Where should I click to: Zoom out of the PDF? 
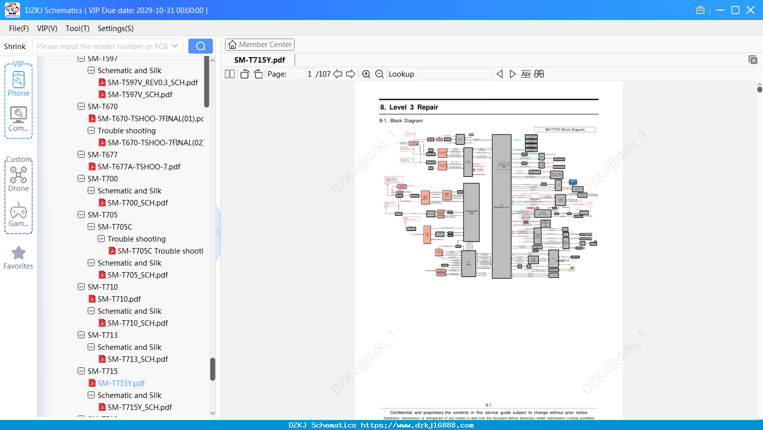point(380,74)
